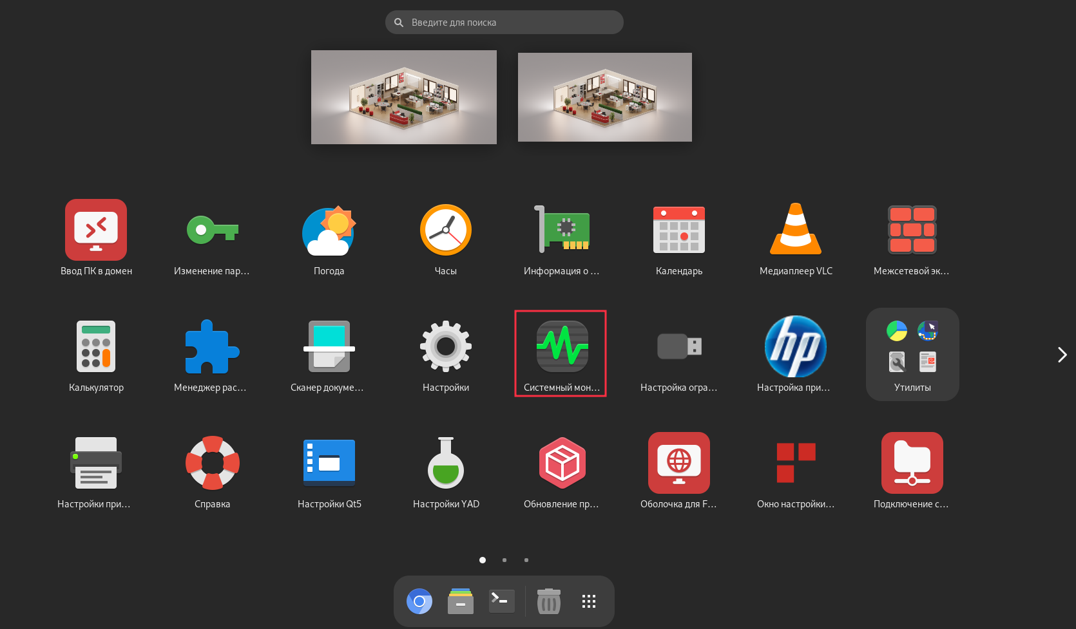Viewport: 1076px width, 629px height.
Task: Open the Help lifebuoy app
Action: [x=212, y=464]
